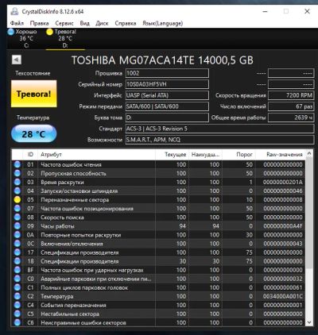Click the blue status icon for attribute 0A
The width and height of the screenshot is (318, 335).
17,235
